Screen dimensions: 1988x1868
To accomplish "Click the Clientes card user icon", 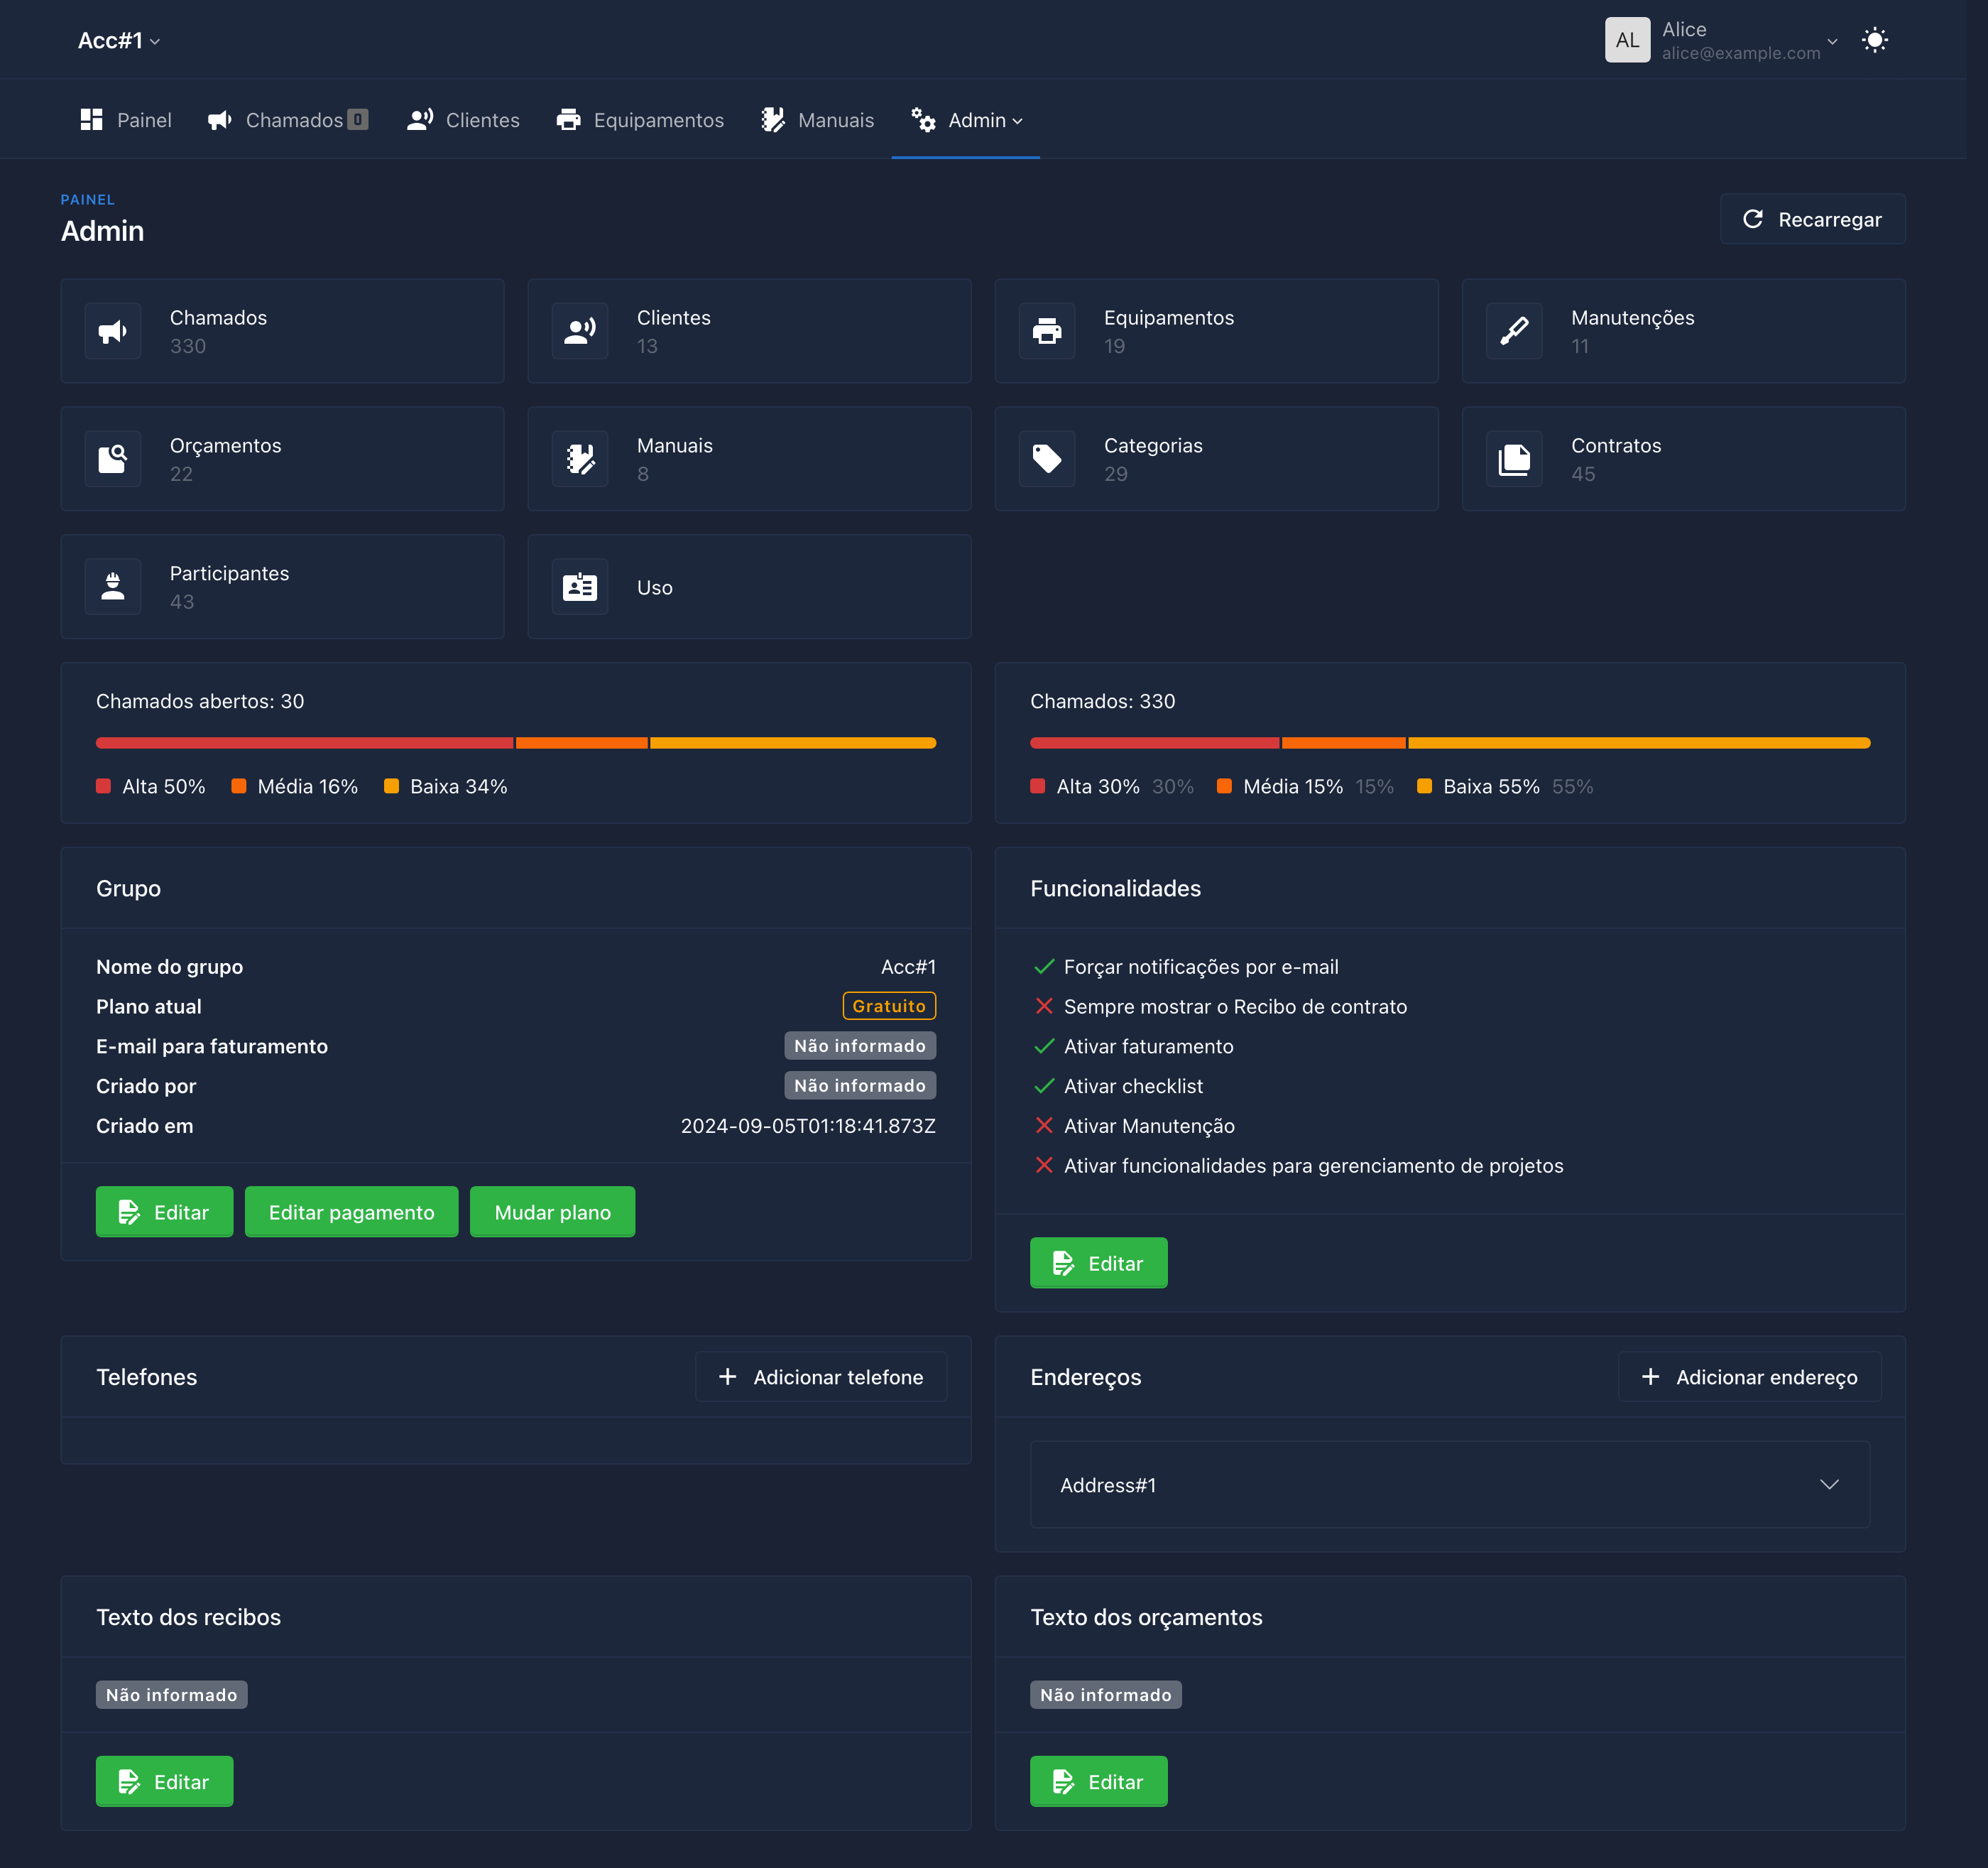I will 580,331.
